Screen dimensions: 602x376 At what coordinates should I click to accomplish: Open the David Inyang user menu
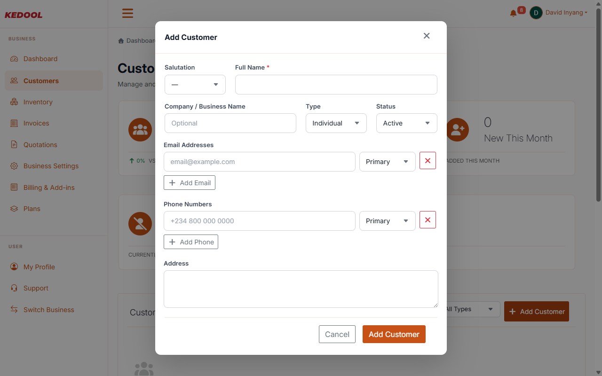(x=559, y=13)
